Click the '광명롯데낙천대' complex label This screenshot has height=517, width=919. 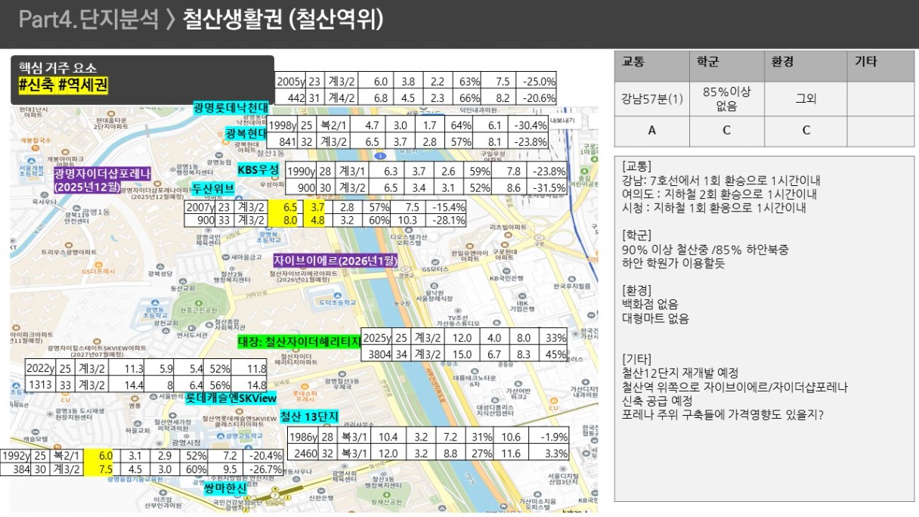(231, 107)
